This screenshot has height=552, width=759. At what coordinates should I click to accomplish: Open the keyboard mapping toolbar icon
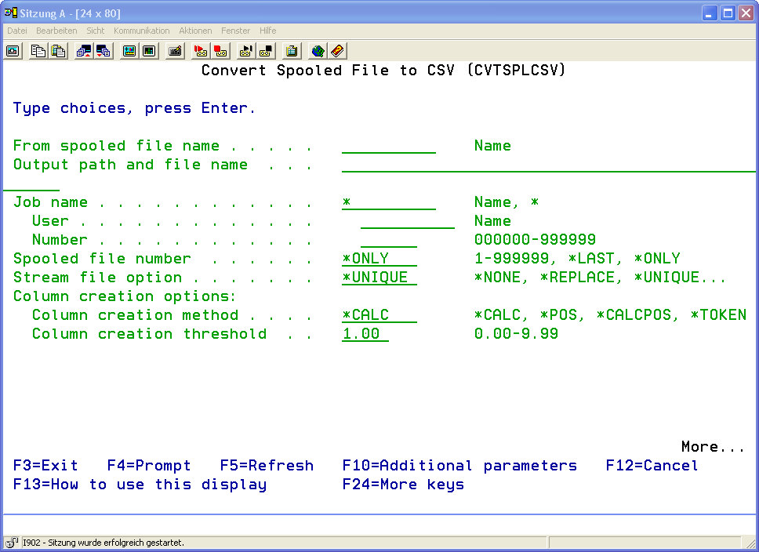click(176, 51)
